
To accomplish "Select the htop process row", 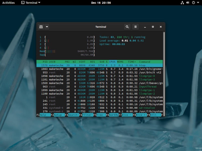I will tap(101, 65).
